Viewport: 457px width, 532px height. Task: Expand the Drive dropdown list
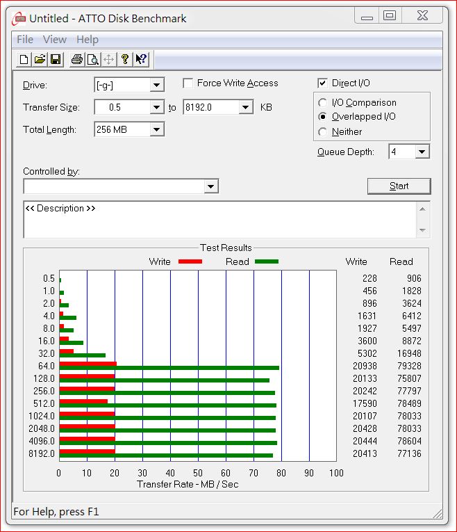click(157, 86)
